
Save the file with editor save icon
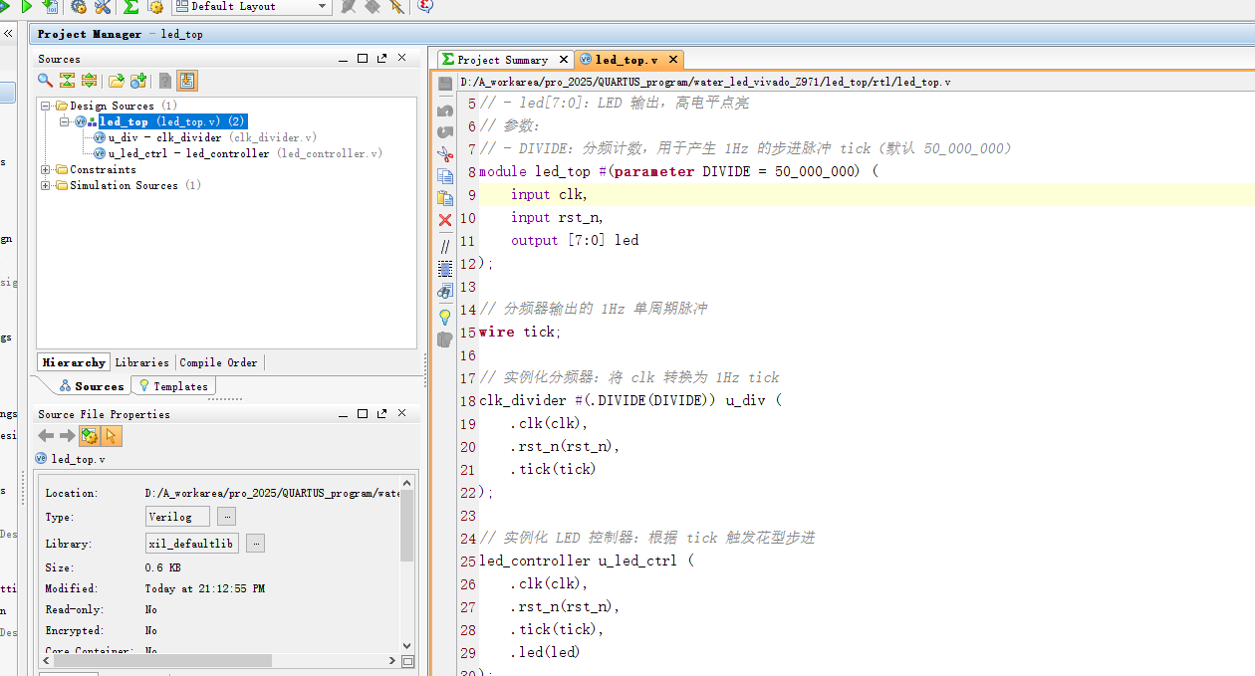tap(445, 84)
